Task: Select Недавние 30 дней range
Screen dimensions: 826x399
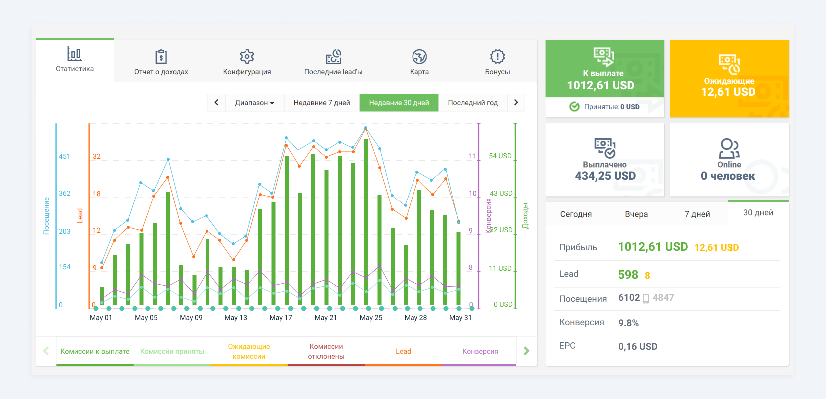Action: tap(399, 102)
